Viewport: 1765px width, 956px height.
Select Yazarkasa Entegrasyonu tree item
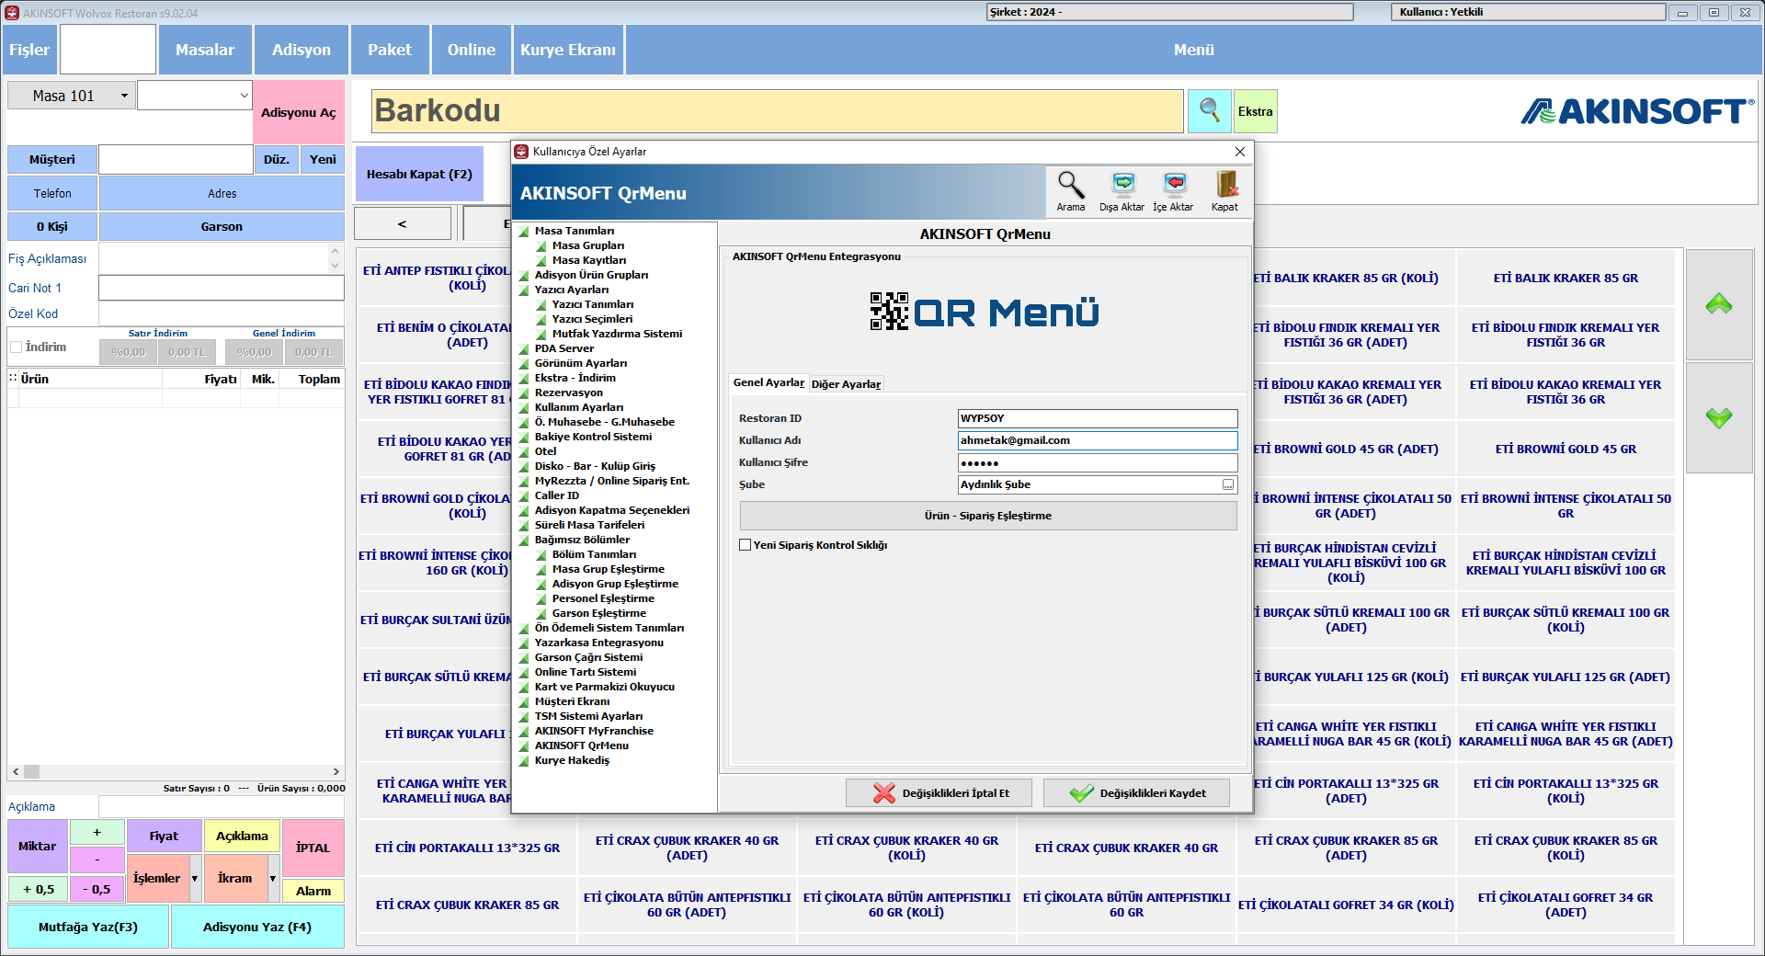[599, 643]
